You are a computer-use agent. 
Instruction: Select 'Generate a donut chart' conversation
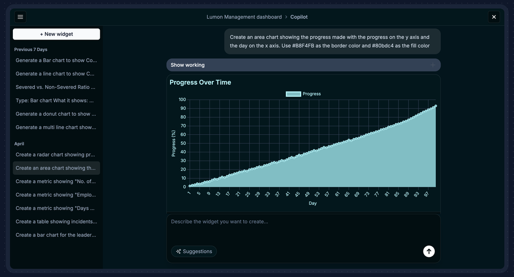[x=56, y=114]
